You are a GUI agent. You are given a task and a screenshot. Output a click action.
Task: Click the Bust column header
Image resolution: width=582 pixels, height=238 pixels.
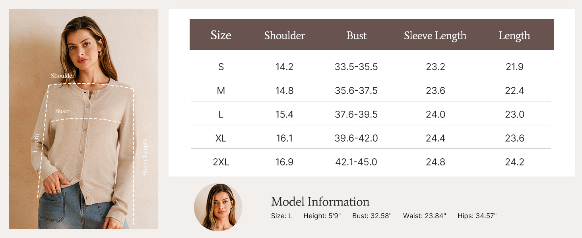(x=356, y=36)
